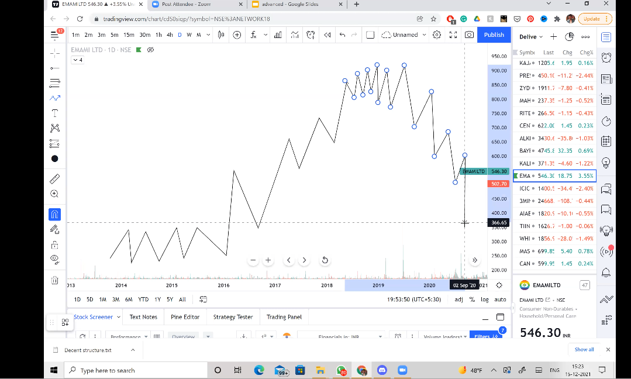The height and width of the screenshot is (379, 631).
Task: Open the Delive watchlist dropdown
Action: tap(531, 36)
